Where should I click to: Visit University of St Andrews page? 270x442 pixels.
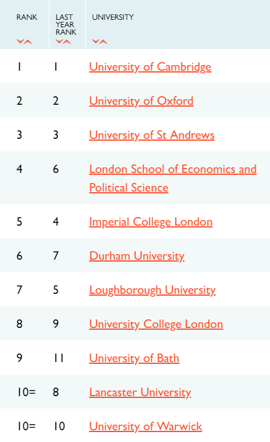point(152,135)
